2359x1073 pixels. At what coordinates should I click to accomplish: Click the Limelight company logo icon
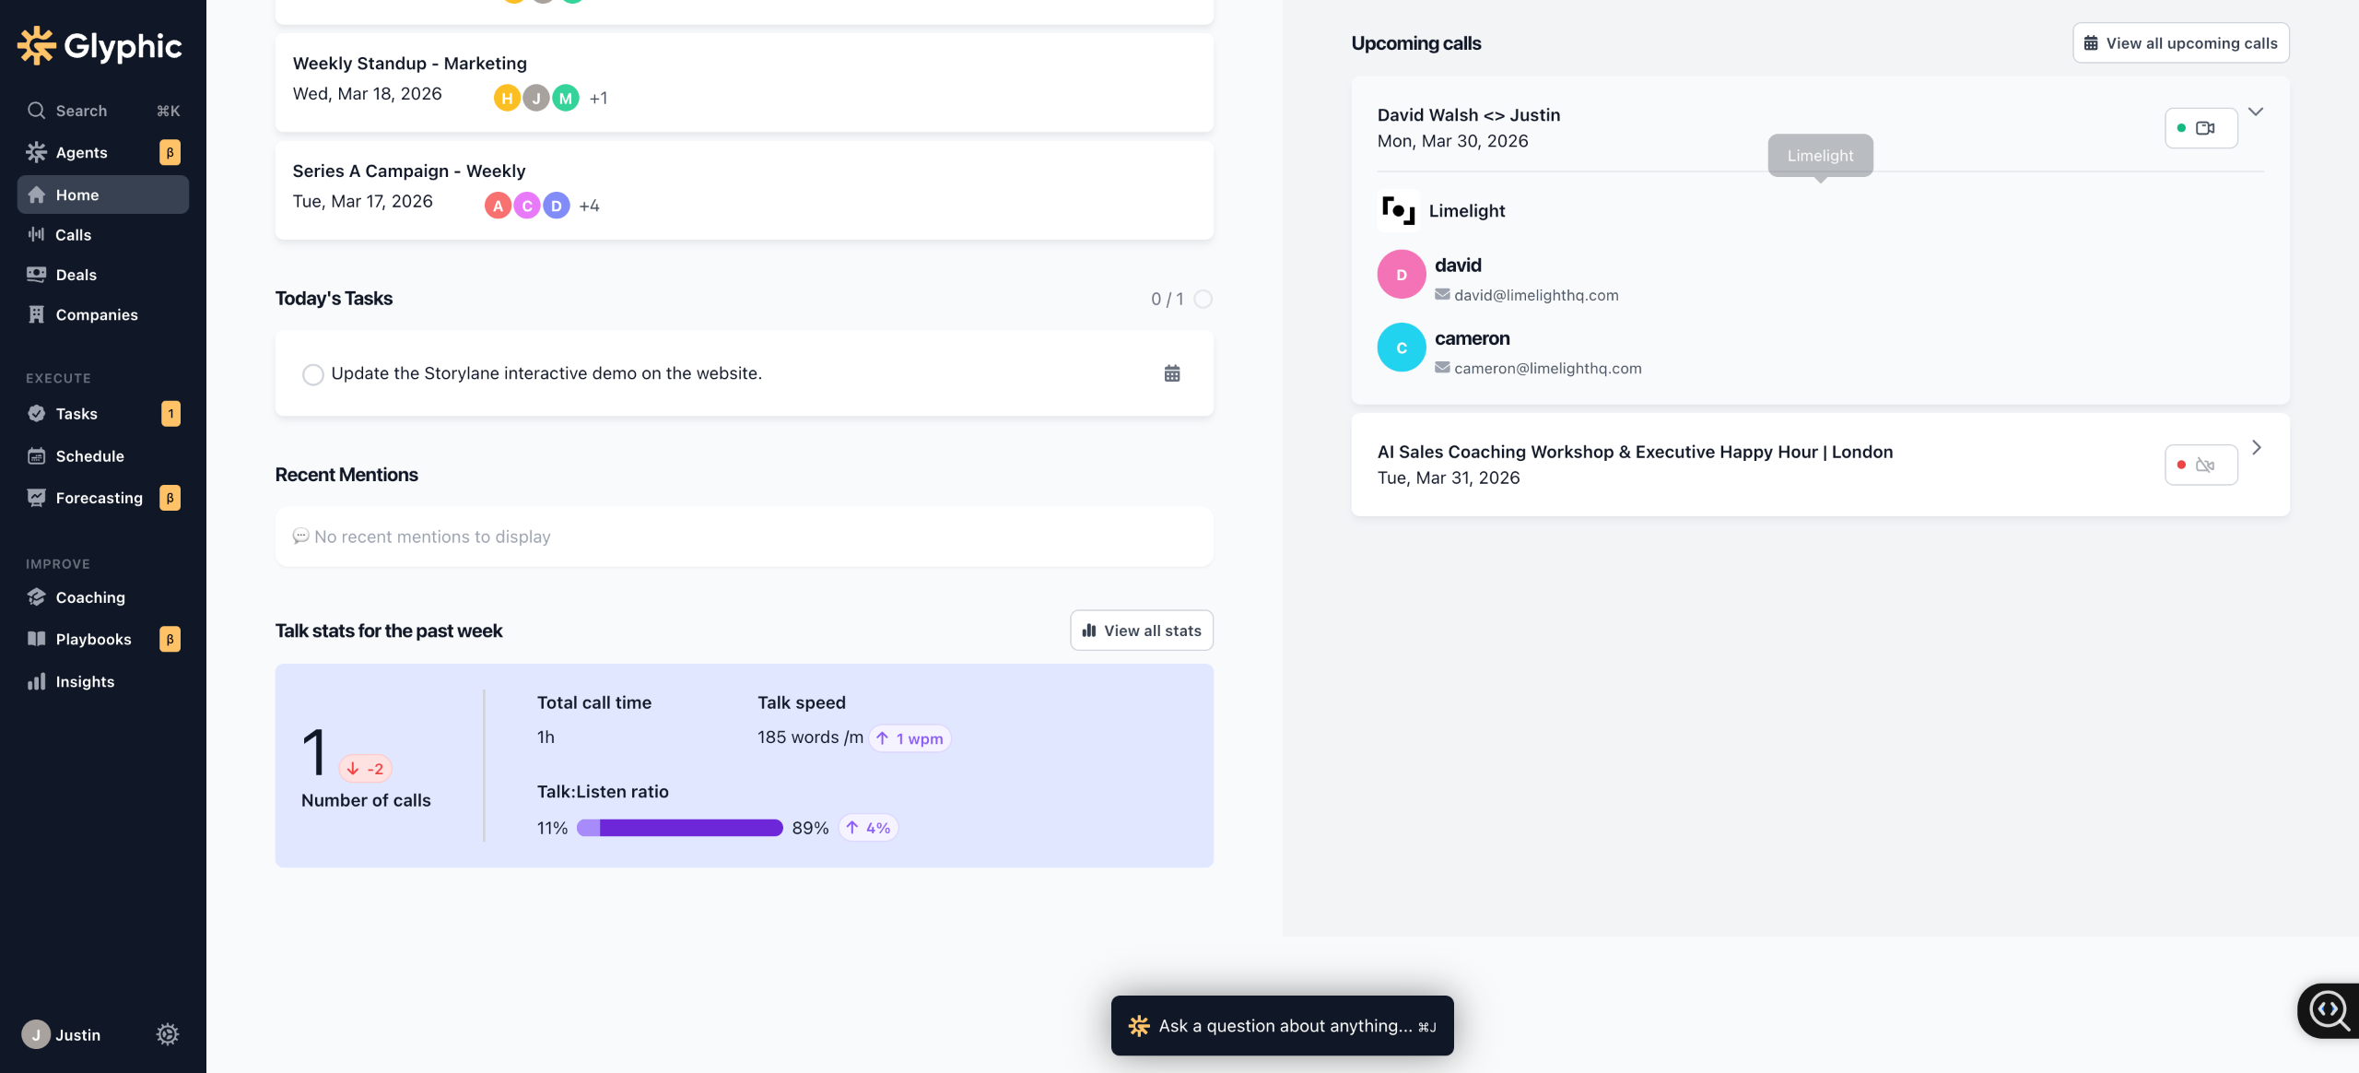1398,210
